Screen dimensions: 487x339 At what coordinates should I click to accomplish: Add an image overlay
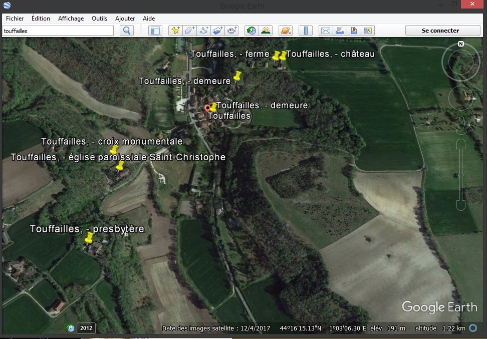pyautogui.click(x=218, y=31)
